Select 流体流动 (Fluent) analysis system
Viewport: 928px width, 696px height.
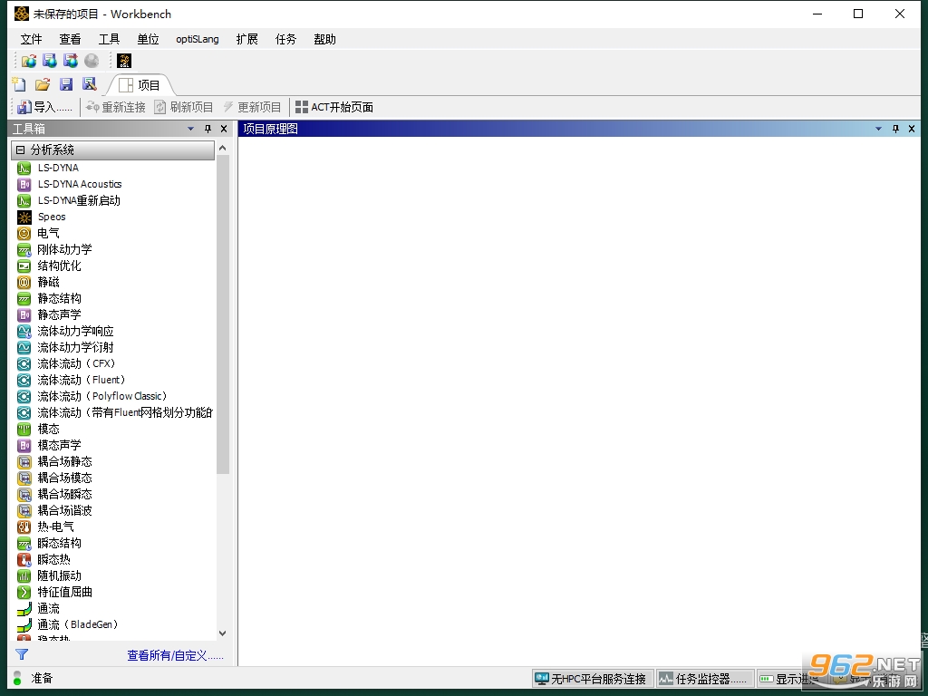(81, 380)
